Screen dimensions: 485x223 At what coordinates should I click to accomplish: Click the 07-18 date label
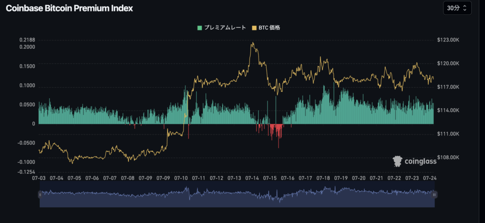click(x=323, y=178)
